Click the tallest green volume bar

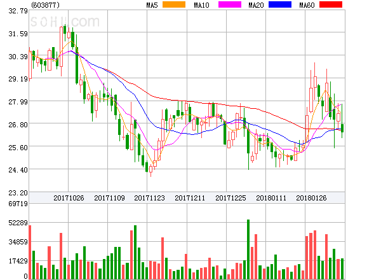pyautogui.click(x=248, y=249)
